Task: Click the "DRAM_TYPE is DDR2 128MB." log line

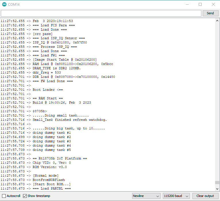Action: [57, 68]
